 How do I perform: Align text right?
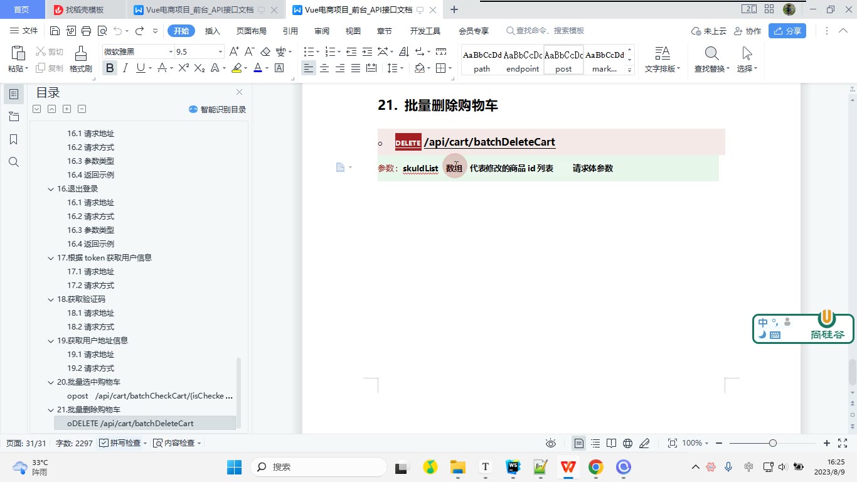[x=340, y=68]
